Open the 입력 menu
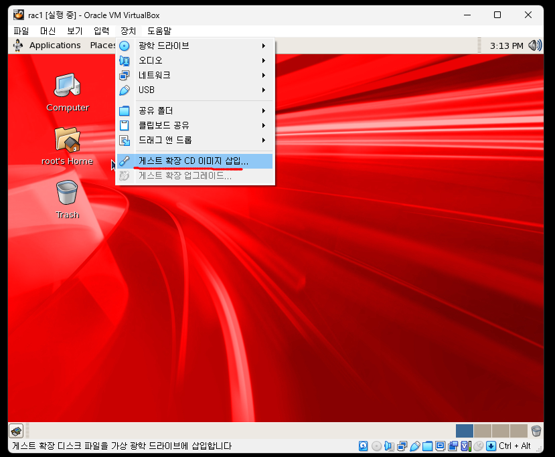Viewport: 555px width, 457px height. (102, 31)
